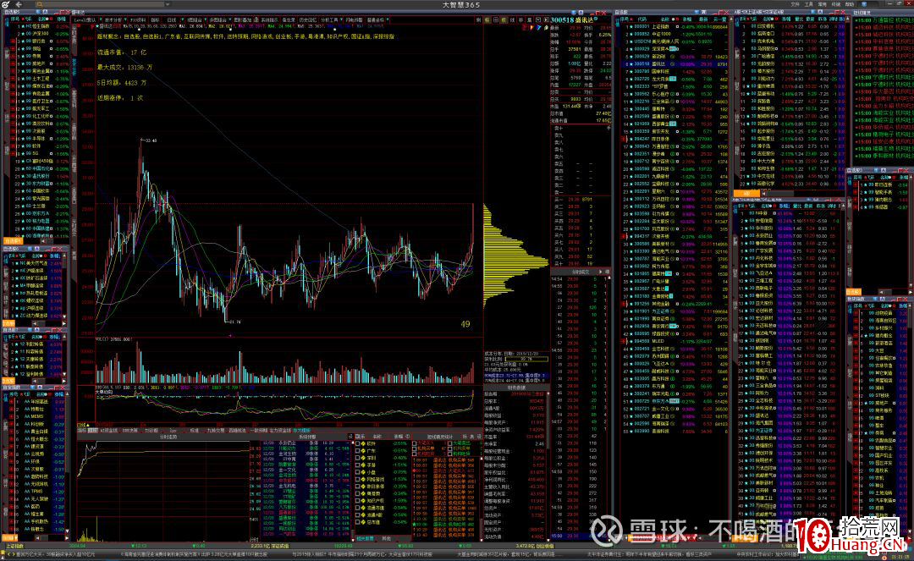914x561 pixels.
Task: Open the 历史回忆 toolbar button
Action: tap(308, 19)
